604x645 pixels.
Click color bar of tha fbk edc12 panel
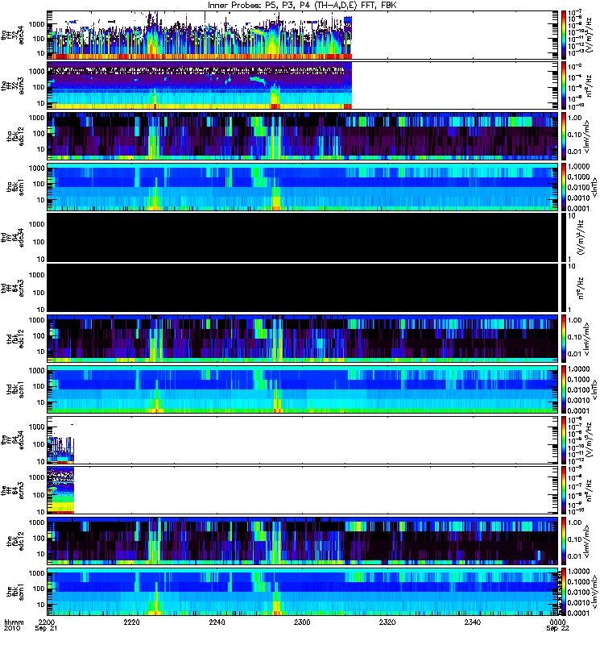point(564,136)
